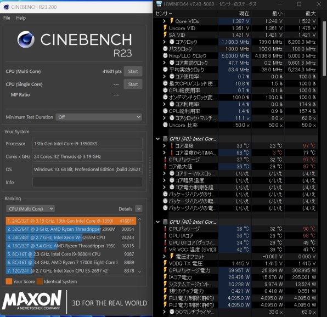This screenshot has width=327, height=317.
Task: Click the circle icon beside バスクロック
Action: [165, 49]
